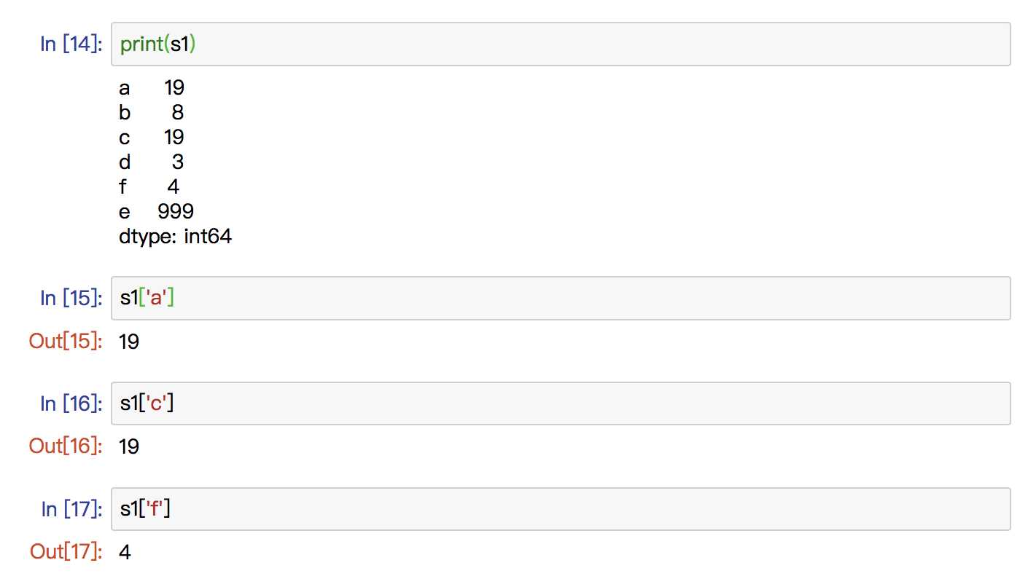Focus the s1['f'] input cell

click(561, 509)
